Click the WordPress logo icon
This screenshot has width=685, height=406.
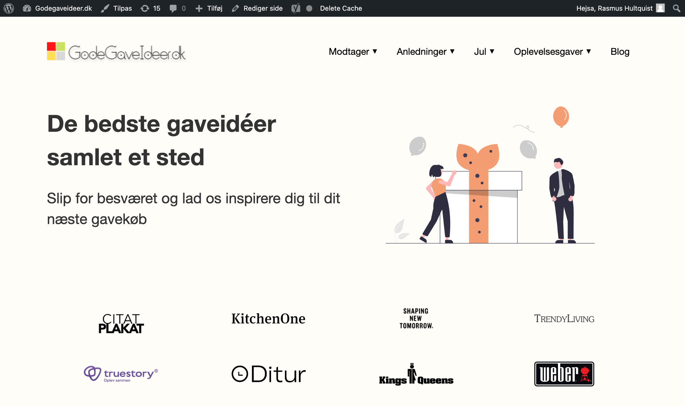pos(9,8)
